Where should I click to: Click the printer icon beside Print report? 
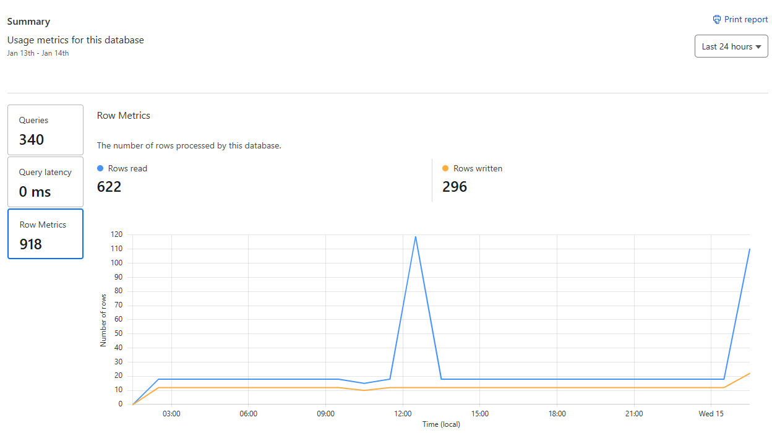(x=717, y=19)
